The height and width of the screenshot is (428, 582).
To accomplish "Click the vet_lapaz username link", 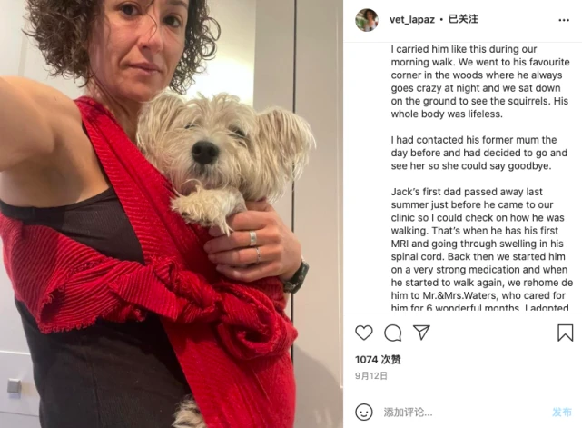I will (412, 19).
